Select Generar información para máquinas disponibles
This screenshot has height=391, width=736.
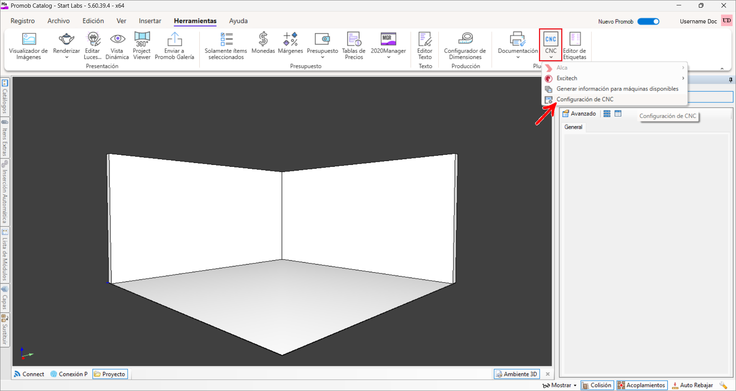point(614,89)
